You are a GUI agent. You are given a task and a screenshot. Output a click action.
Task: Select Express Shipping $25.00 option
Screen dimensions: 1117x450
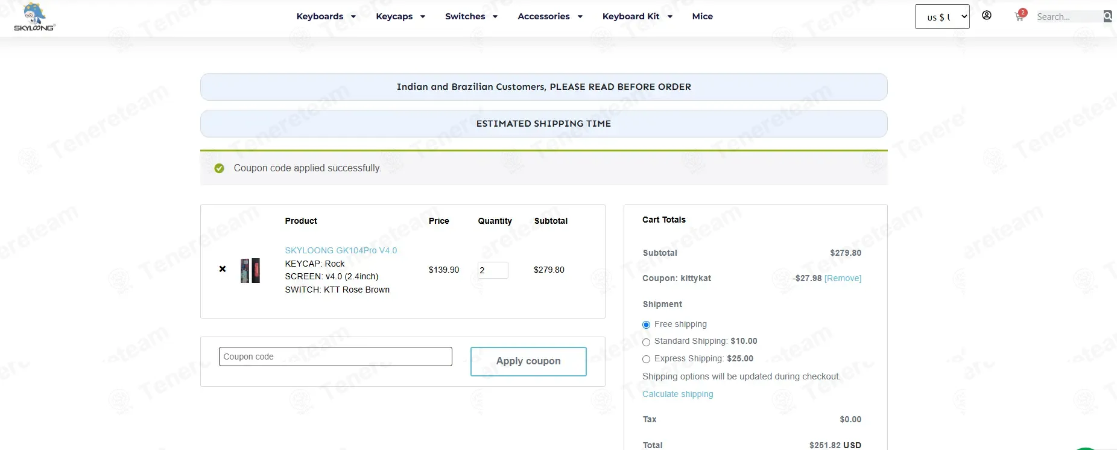tap(646, 360)
